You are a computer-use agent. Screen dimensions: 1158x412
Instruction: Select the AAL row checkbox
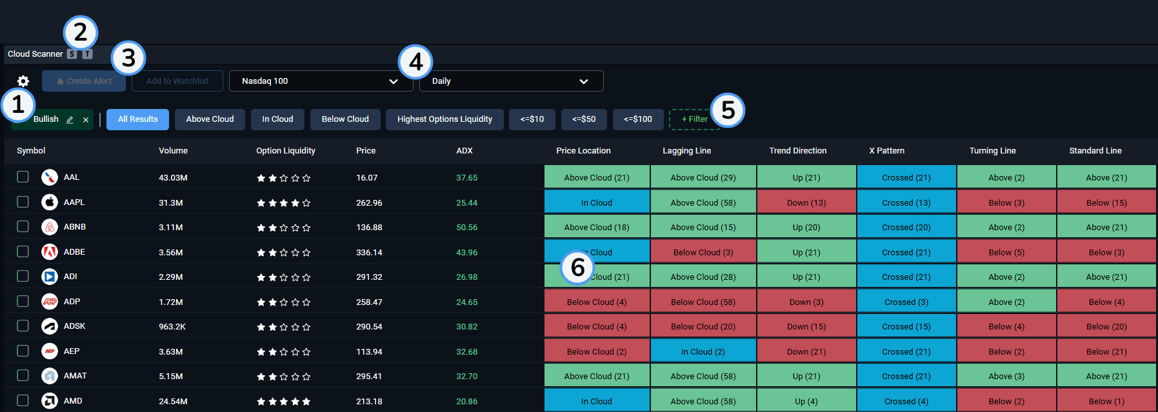coord(23,177)
